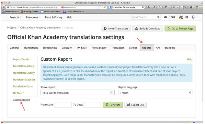Viewport: 205px width, 124px height.
Task: Open the Translators settings tab
Action: coord(118,48)
